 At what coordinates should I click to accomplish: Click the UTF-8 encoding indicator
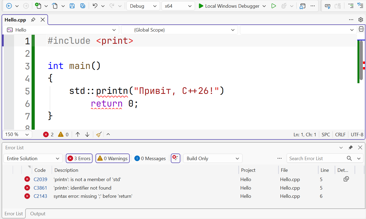[357, 134]
